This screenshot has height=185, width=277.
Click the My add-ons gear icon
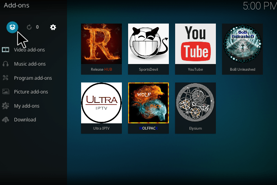pyautogui.click(x=5, y=106)
